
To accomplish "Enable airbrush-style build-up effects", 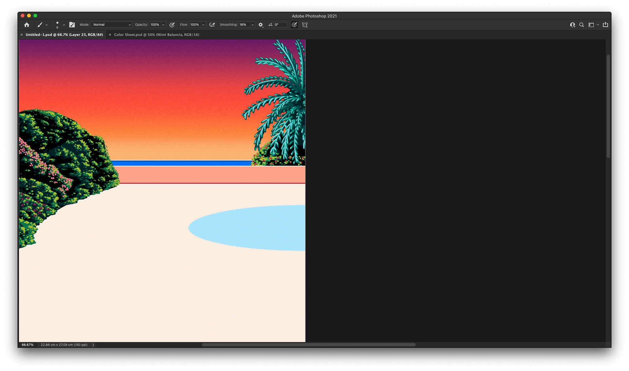I will tap(212, 25).
